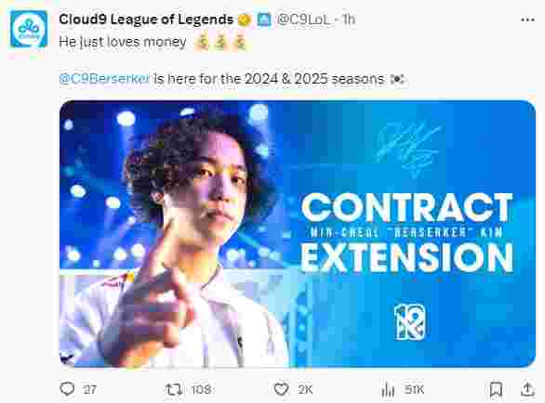
Task: Open the Contract Extension image
Action: [298, 234]
